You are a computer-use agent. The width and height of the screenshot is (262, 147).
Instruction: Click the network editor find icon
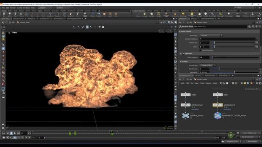click(x=257, y=83)
